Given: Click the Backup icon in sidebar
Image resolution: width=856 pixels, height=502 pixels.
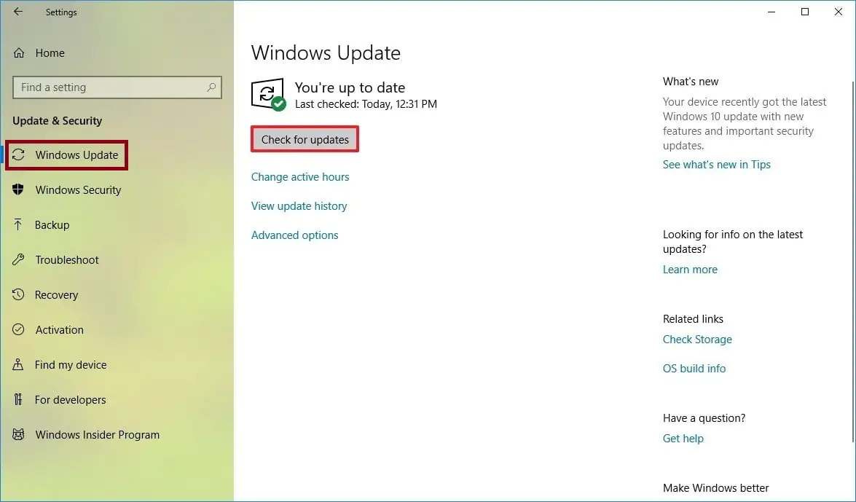Looking at the screenshot, I should pos(17,224).
